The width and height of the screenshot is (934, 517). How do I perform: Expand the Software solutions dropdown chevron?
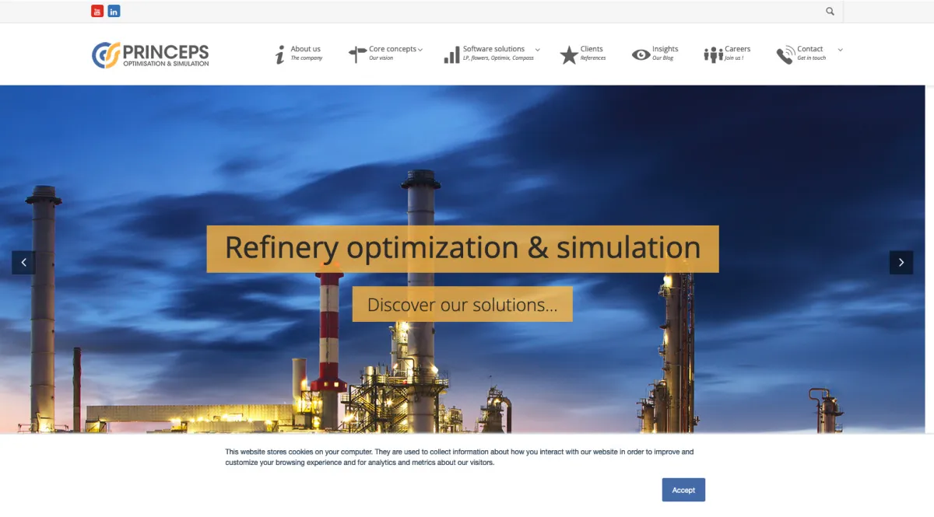537,50
